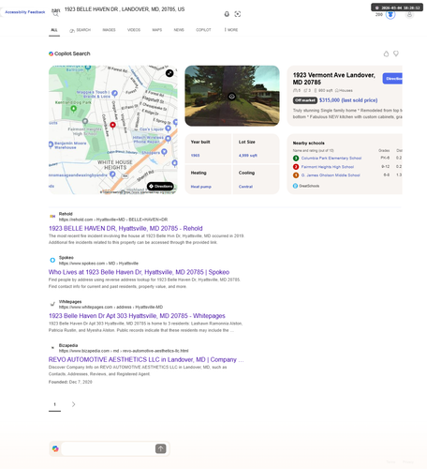Activate microphone voice search icon
The width and height of the screenshot is (427, 469).
(x=227, y=14)
